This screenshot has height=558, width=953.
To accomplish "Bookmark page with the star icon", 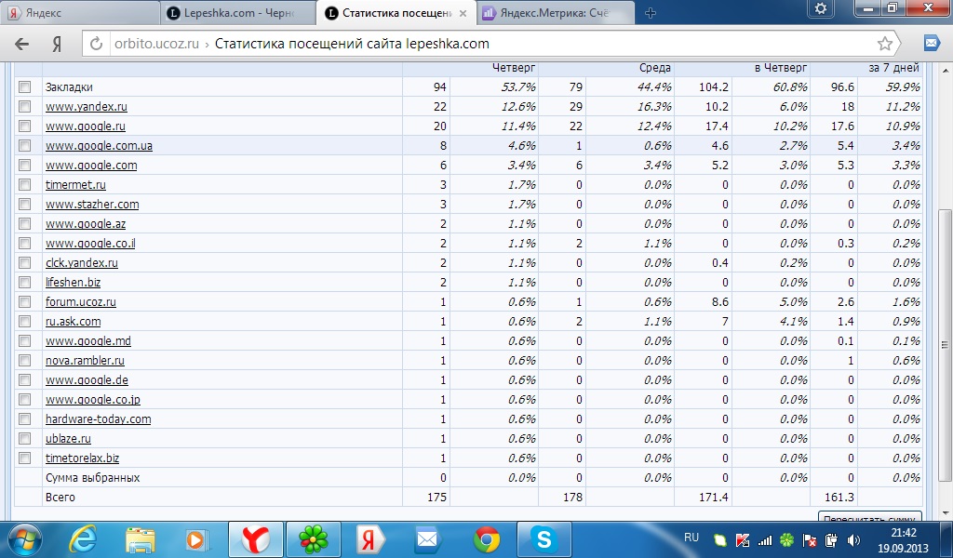I will (885, 44).
